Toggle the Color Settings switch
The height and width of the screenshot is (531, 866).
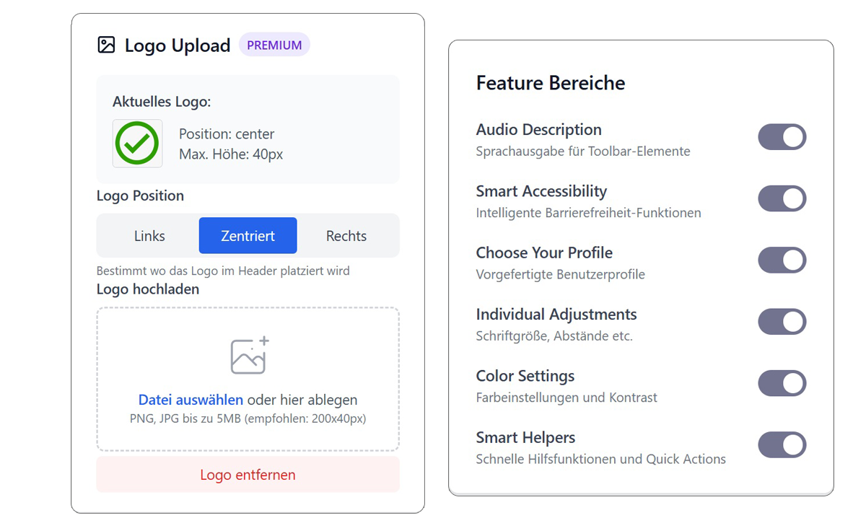782,384
